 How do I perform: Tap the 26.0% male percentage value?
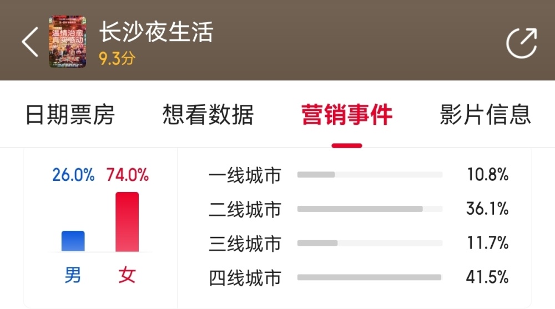(73, 175)
